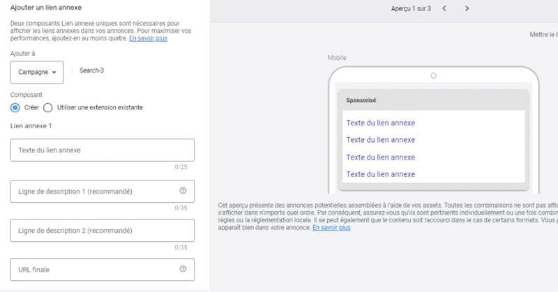The height and width of the screenshot is (292, 558).
Task: Click the first Texte du lien annexe preview link
Action: point(380,123)
